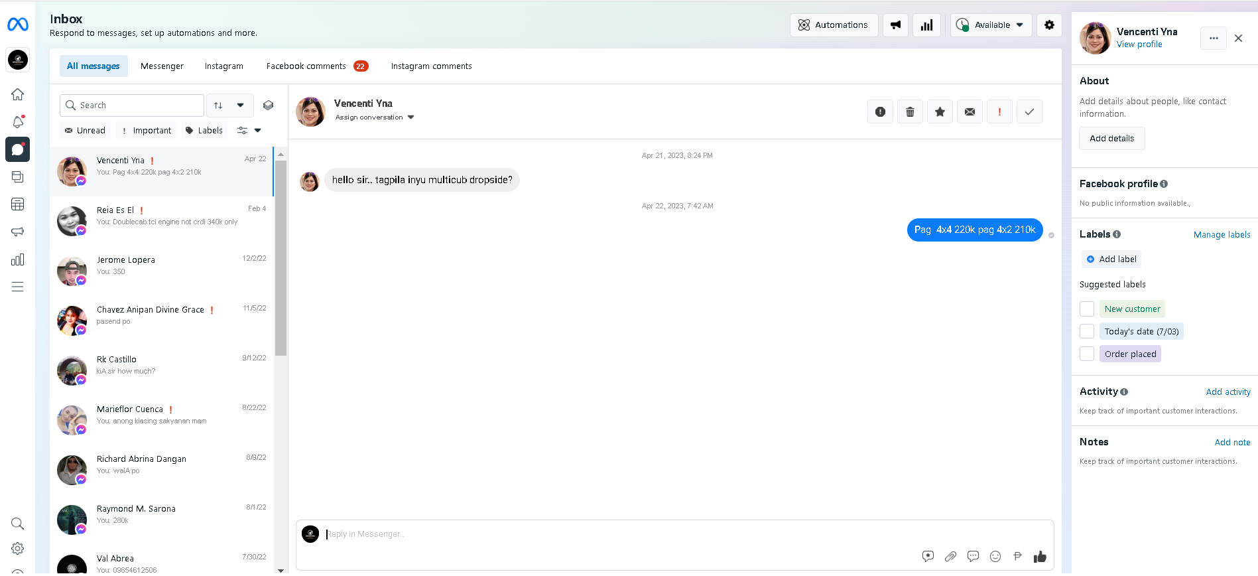Click the trash icon in conversation header

click(x=910, y=112)
